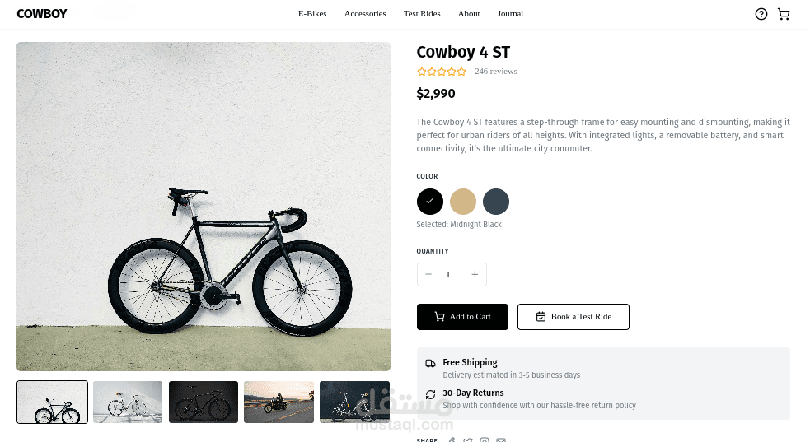Open the Journal menu item
The image size is (810, 442).
pyautogui.click(x=510, y=14)
